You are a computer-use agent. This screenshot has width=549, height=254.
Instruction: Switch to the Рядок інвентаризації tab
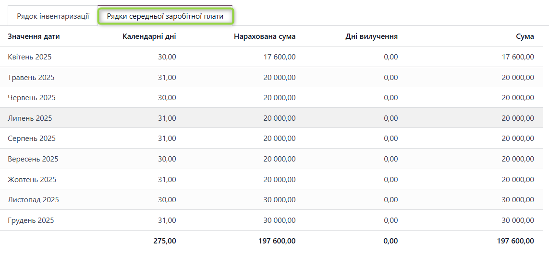click(x=53, y=16)
